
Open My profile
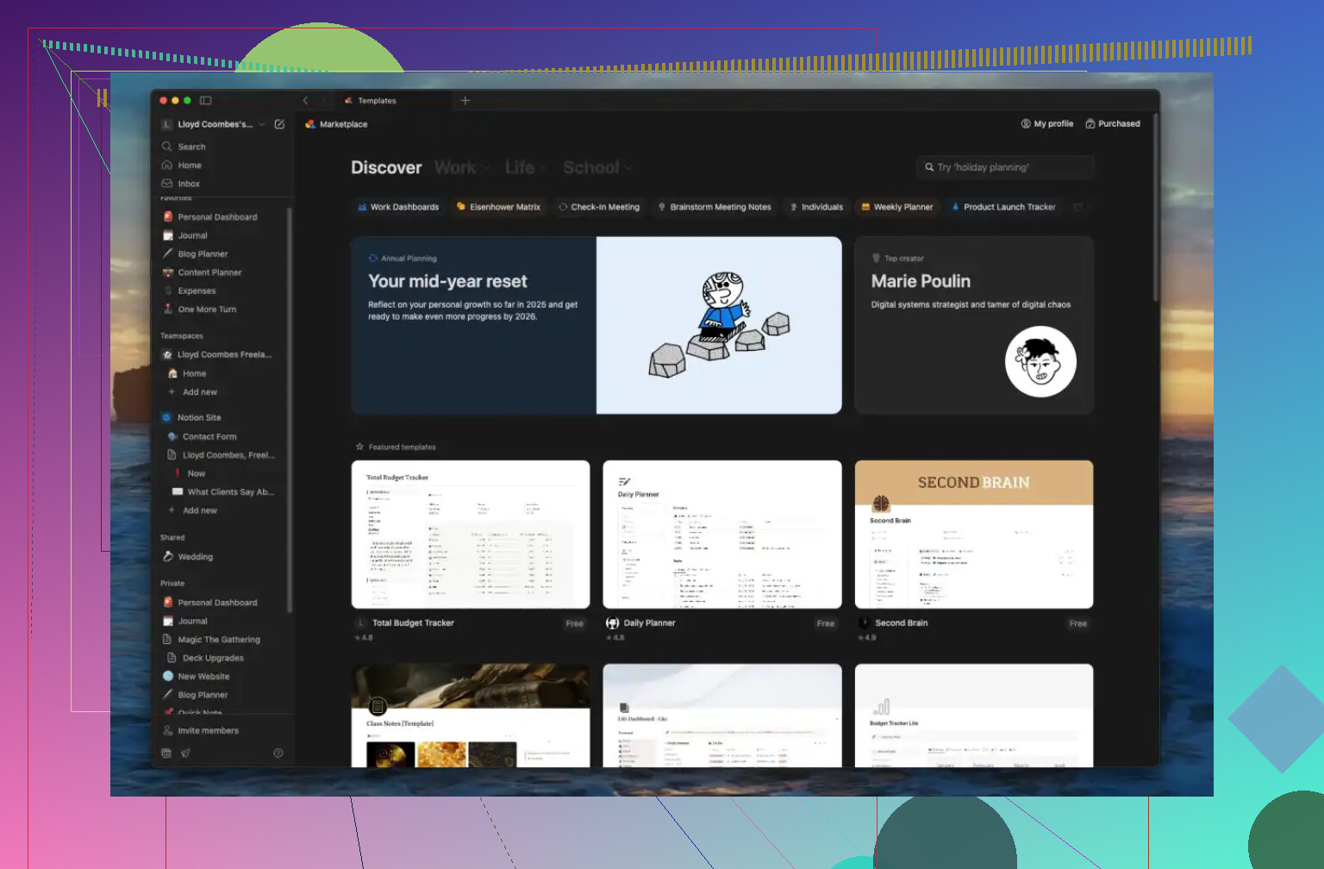click(x=1047, y=124)
